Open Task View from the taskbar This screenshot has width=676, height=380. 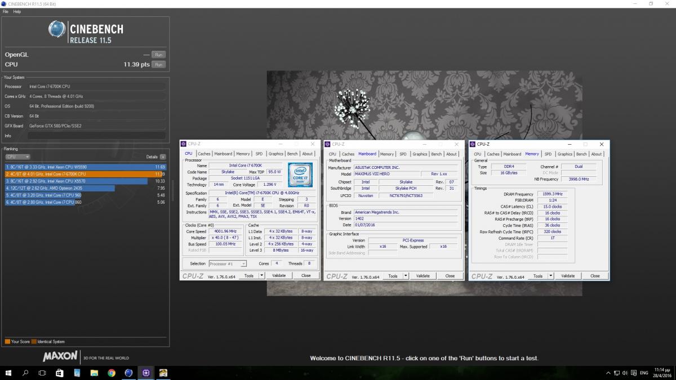click(42, 373)
